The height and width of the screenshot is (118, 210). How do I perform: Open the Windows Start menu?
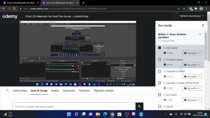(x=69, y=114)
